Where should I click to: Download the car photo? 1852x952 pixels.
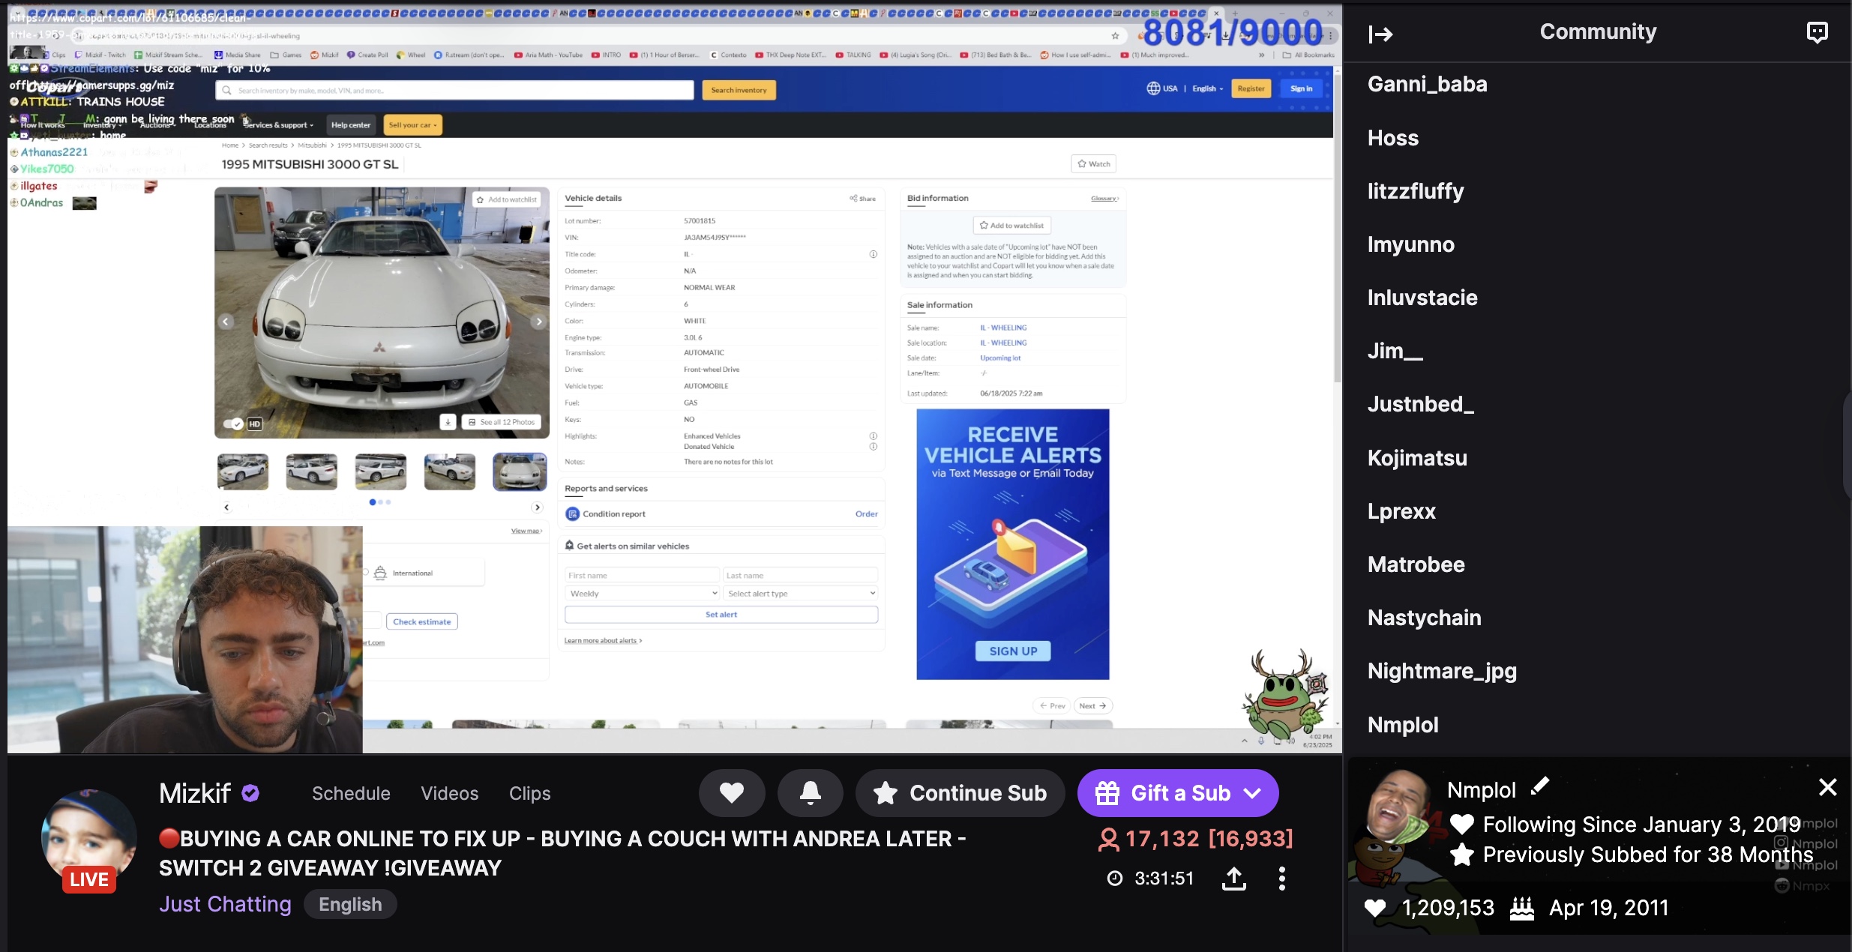[x=448, y=422]
